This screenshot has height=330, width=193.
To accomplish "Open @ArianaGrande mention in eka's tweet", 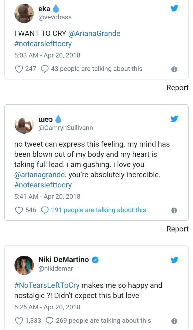I will point(94,34).
